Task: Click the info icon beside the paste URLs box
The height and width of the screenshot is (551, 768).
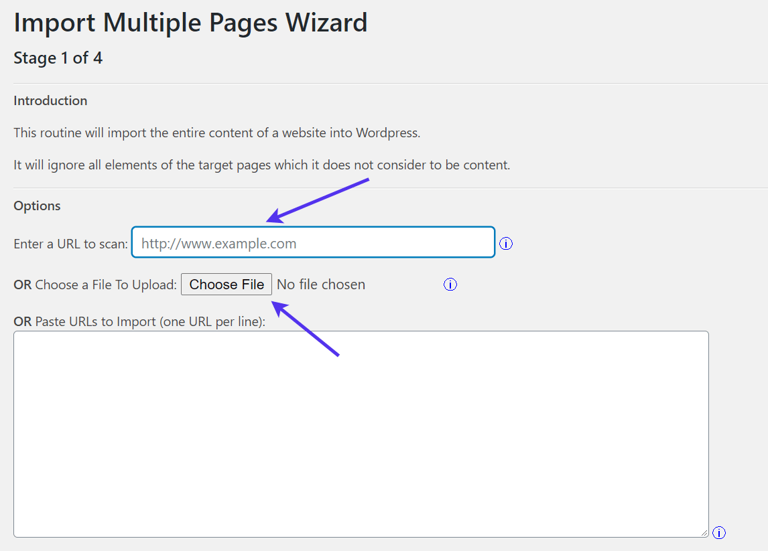Action: click(719, 533)
